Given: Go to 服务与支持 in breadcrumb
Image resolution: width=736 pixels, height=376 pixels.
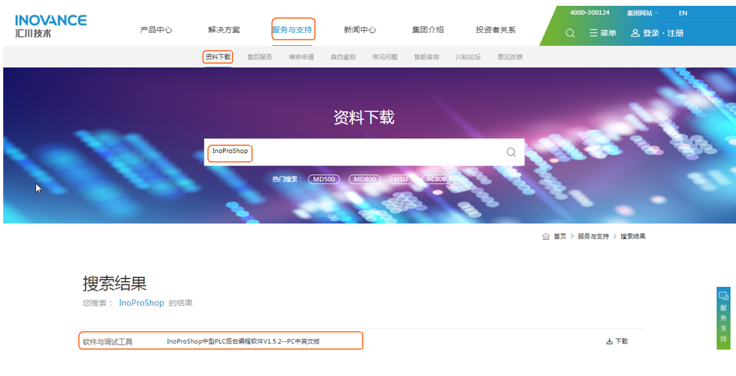Looking at the screenshot, I should point(593,236).
